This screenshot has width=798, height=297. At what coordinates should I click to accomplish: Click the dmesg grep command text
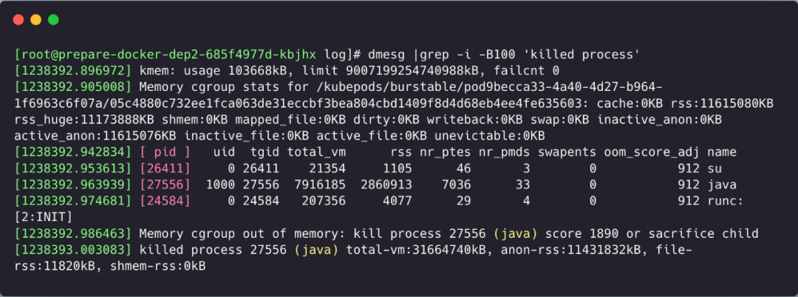(503, 55)
